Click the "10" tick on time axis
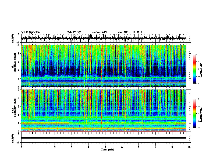Image resolution: width=213 pixels, height=165 pixels. click(x=189, y=147)
